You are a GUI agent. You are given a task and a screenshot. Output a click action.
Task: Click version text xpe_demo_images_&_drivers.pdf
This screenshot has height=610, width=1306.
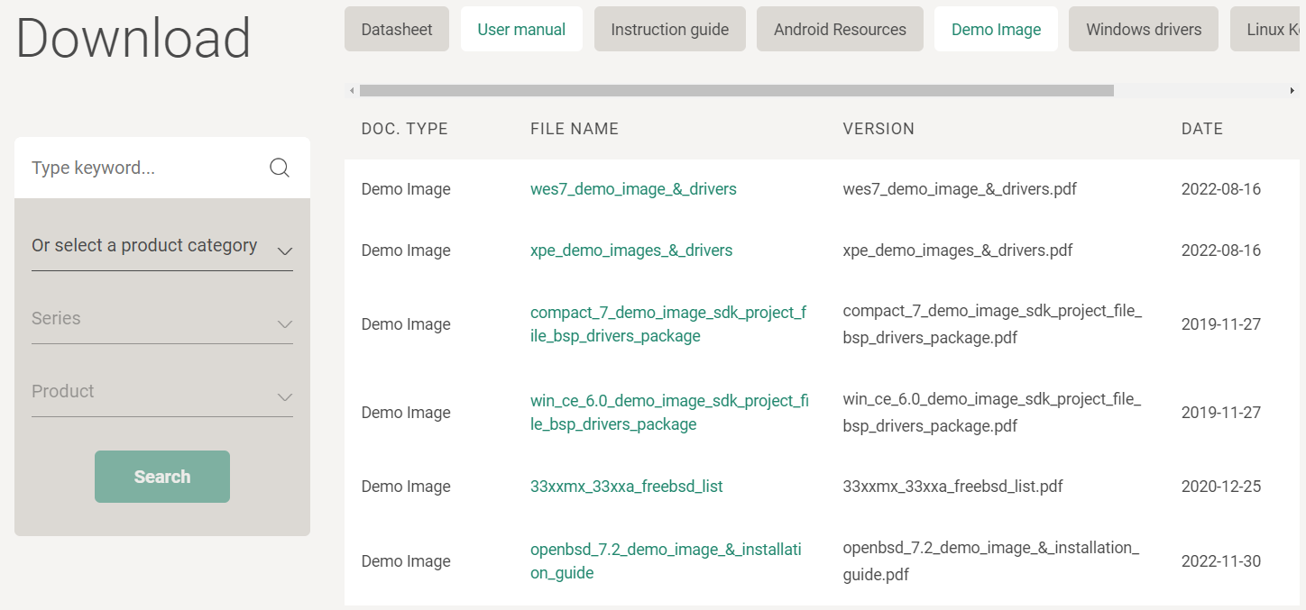[958, 250]
